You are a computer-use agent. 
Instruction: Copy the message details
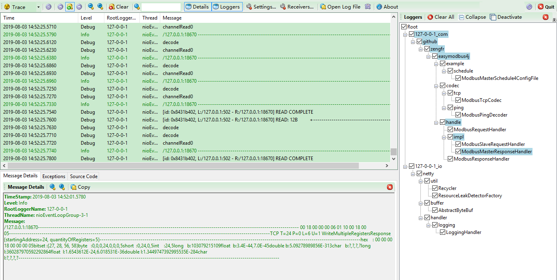point(80,187)
